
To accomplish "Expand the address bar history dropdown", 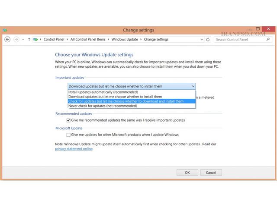I will click(x=202, y=39).
